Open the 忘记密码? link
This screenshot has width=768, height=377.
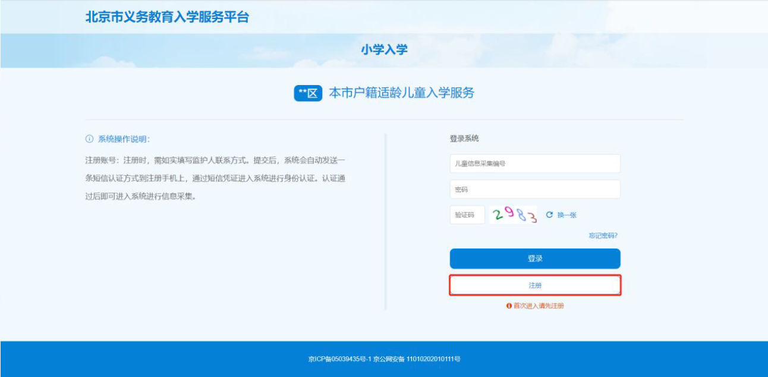(603, 235)
